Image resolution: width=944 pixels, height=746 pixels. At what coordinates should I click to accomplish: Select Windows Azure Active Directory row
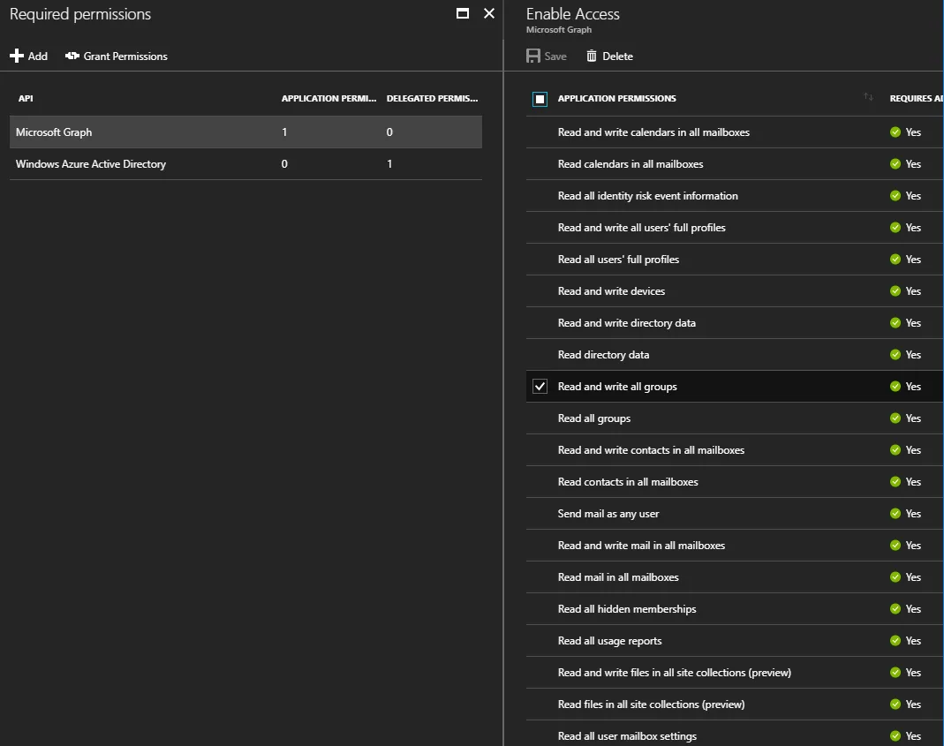245,164
